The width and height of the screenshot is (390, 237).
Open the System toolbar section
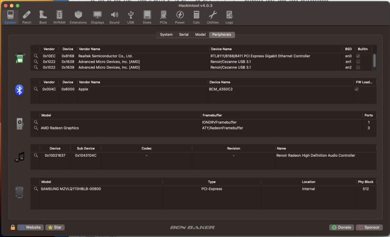click(10, 17)
